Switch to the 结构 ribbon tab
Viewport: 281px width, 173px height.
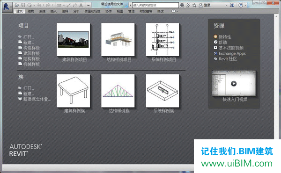pyautogui.click(x=31, y=11)
